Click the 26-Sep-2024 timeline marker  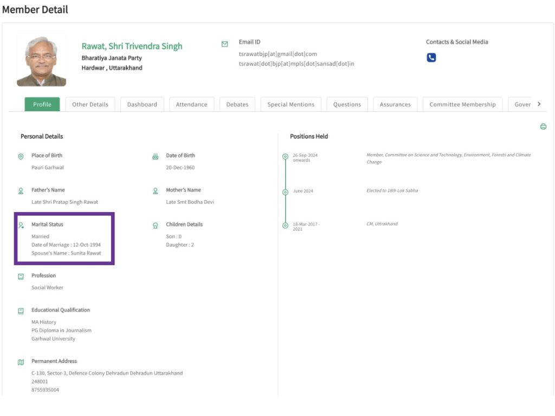[x=285, y=157]
